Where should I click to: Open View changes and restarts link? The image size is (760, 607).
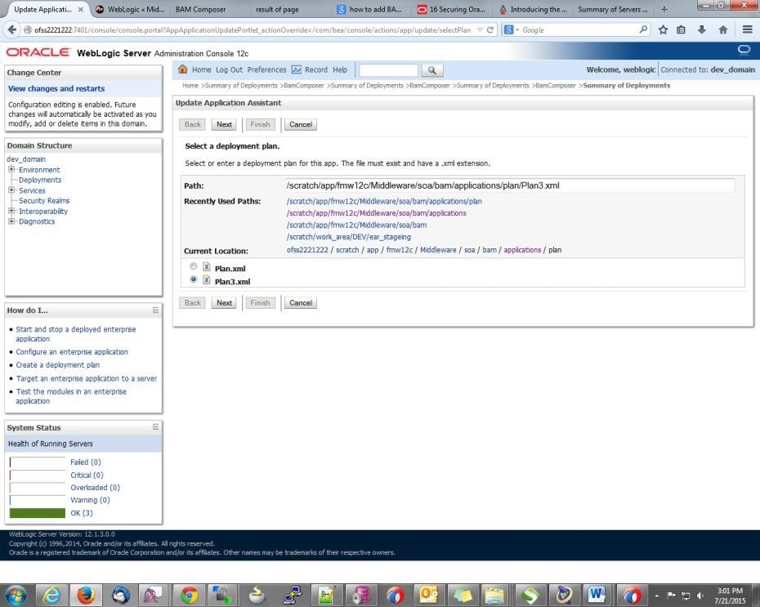56,89
